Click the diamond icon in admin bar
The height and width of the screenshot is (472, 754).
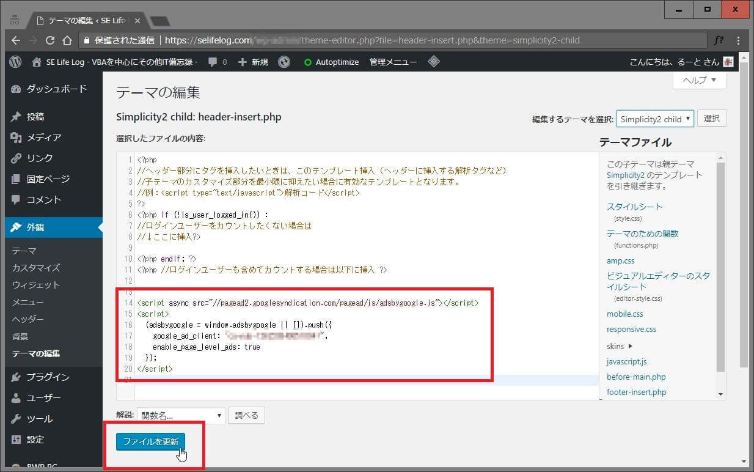(434, 62)
